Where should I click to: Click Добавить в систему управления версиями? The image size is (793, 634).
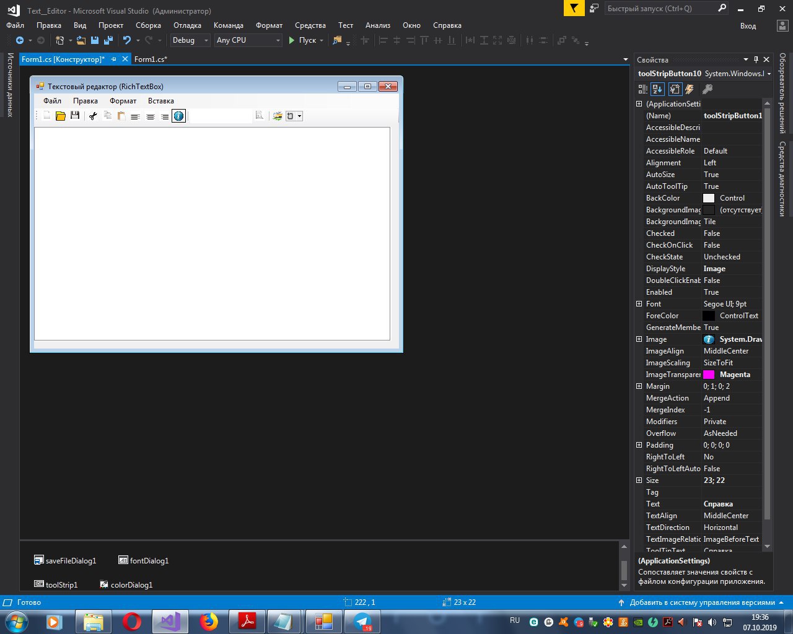tap(702, 602)
